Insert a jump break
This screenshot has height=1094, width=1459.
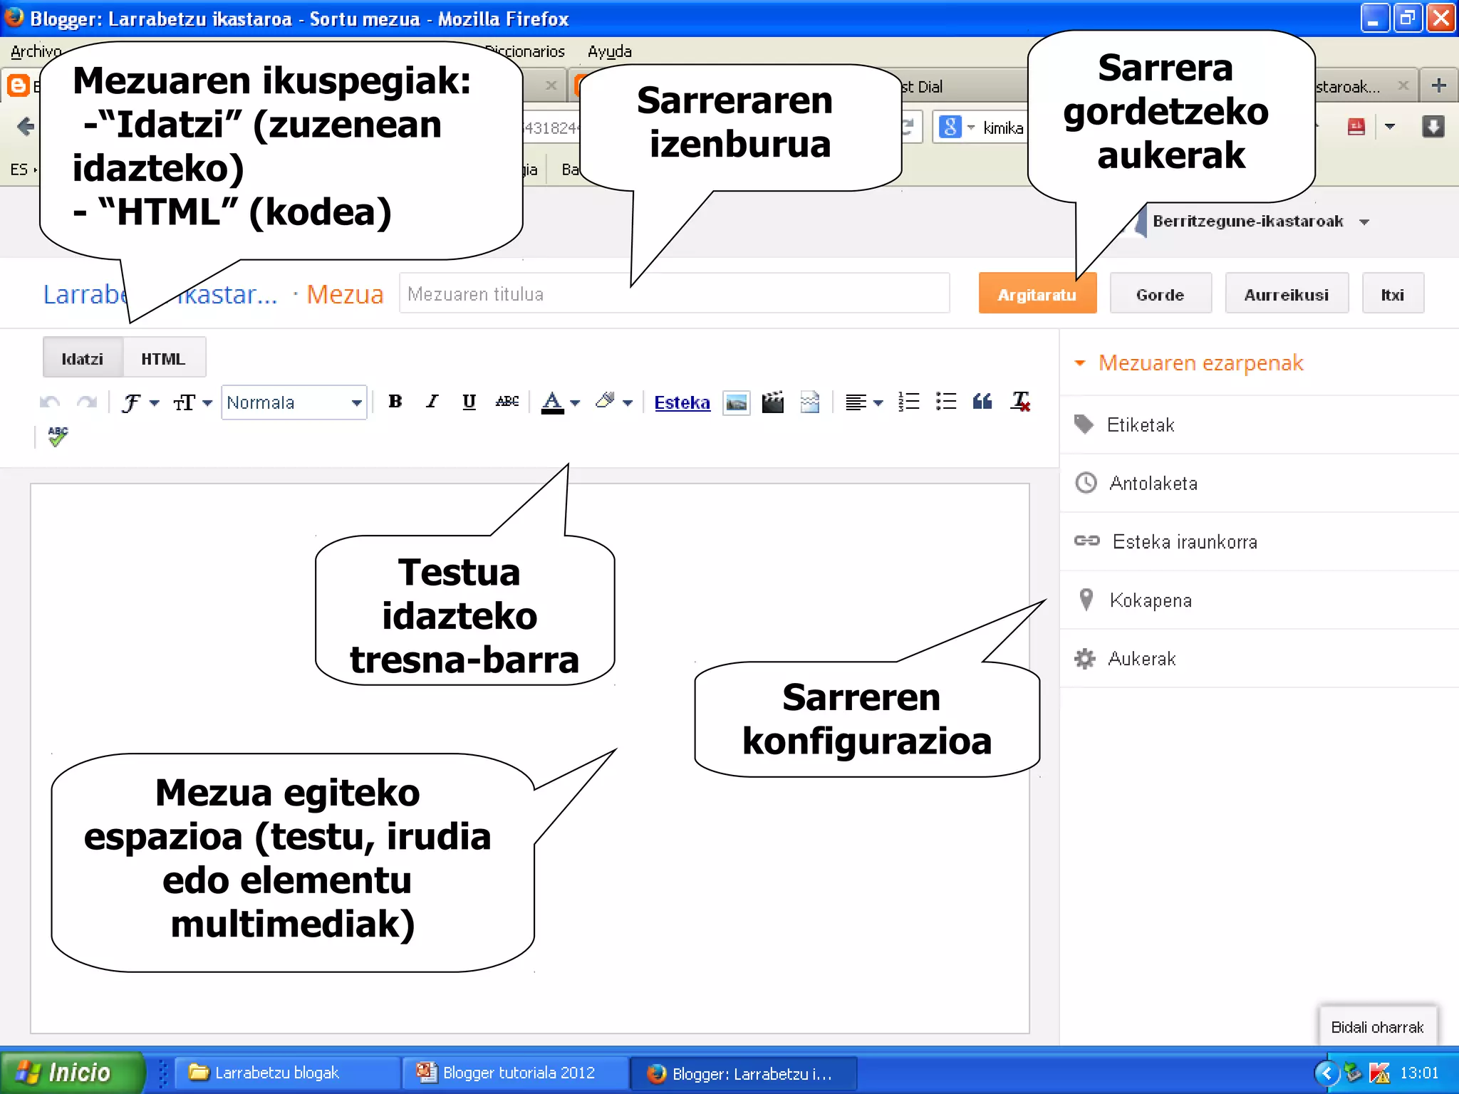coord(810,402)
